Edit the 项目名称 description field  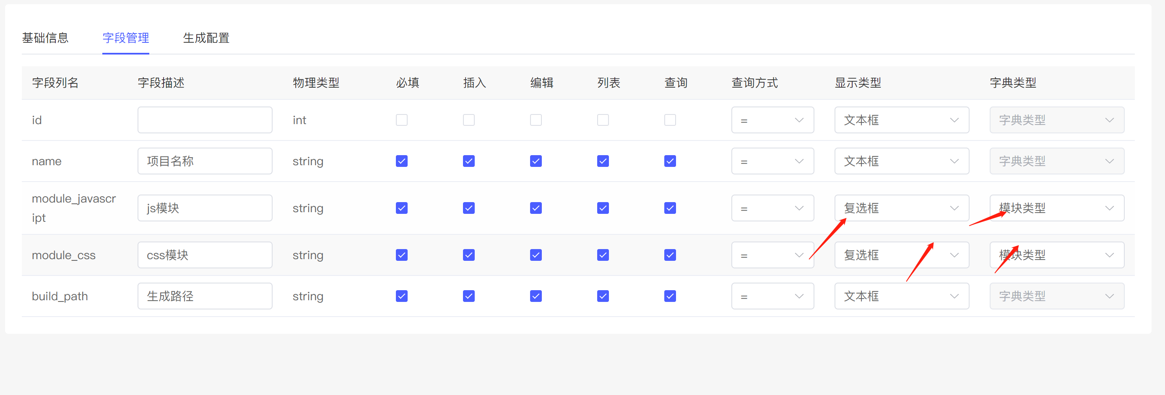click(205, 161)
